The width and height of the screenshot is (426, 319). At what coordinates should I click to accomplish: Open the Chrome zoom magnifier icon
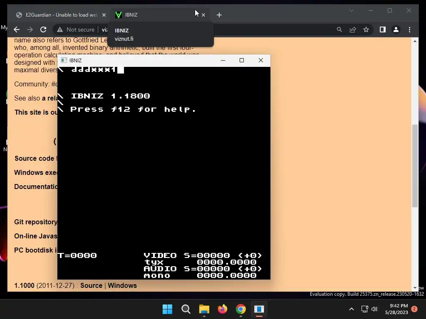339,29
